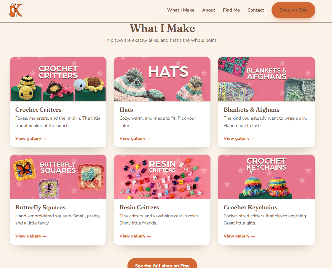View gallery for Crochet Critters
This screenshot has width=332, height=268.
(x=31, y=138)
